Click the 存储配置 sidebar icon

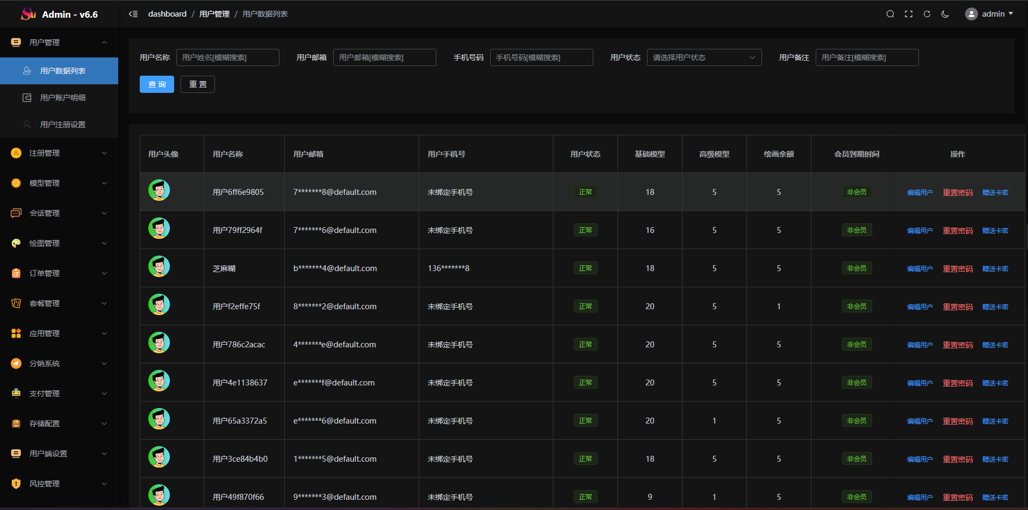[x=16, y=424]
